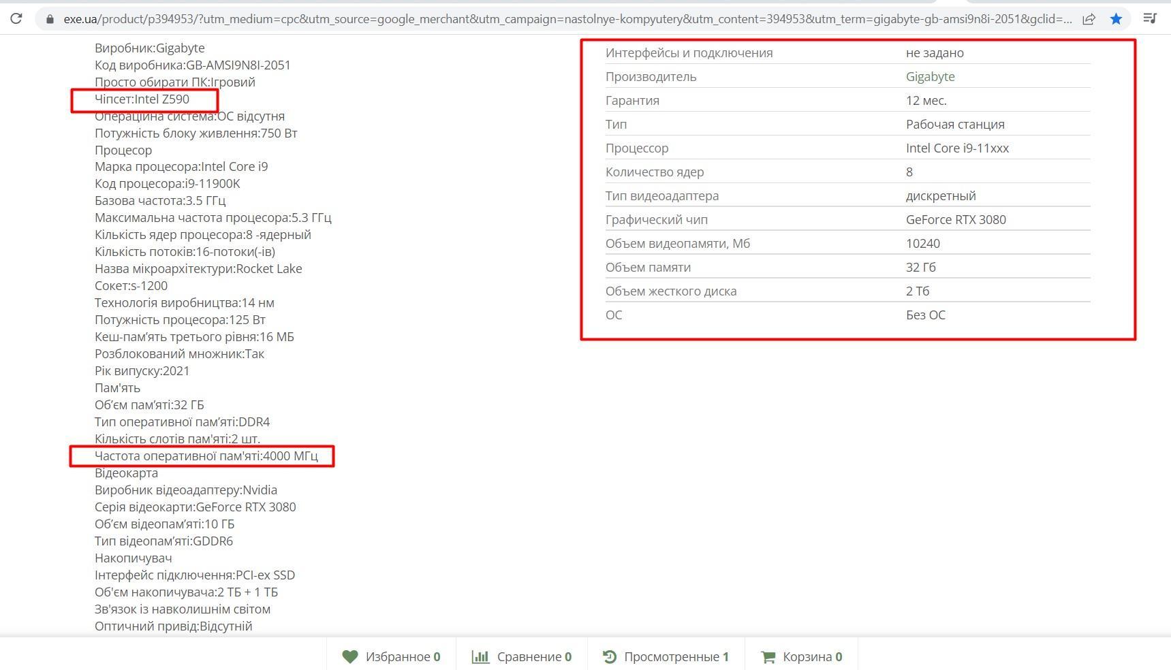Click the Код виробника GB-AMSI9N8I-2051 line
This screenshot has height=670, width=1171.
click(192, 65)
